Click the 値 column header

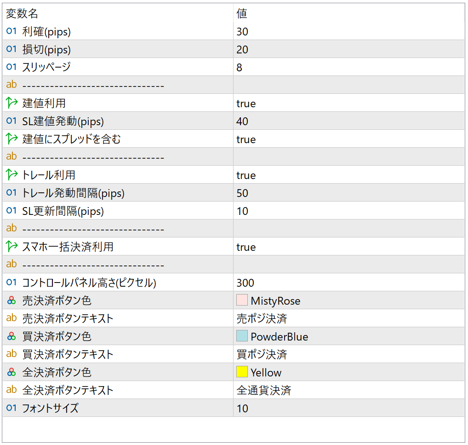pos(242,13)
